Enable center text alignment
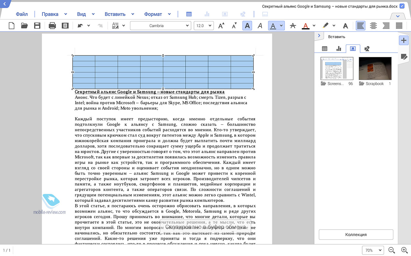The image size is (411, 256). 373,26
